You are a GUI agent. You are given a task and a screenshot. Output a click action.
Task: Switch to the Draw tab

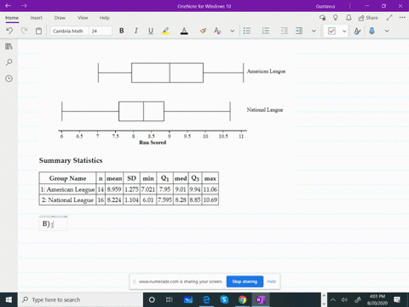60,18
